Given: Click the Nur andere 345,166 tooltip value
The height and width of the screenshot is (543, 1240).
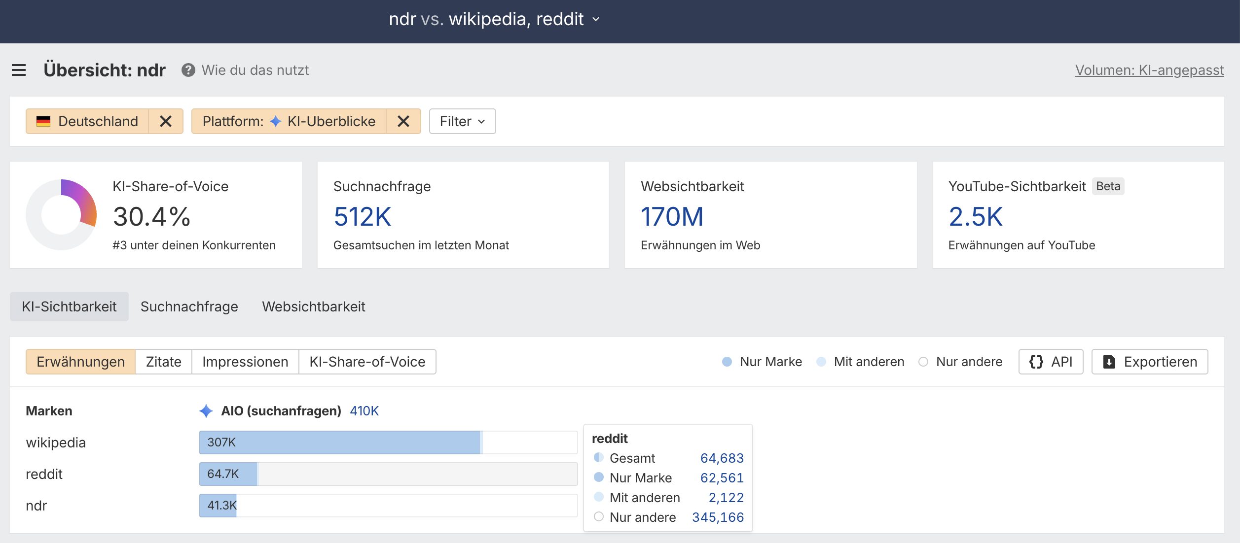Looking at the screenshot, I should pyautogui.click(x=718, y=517).
